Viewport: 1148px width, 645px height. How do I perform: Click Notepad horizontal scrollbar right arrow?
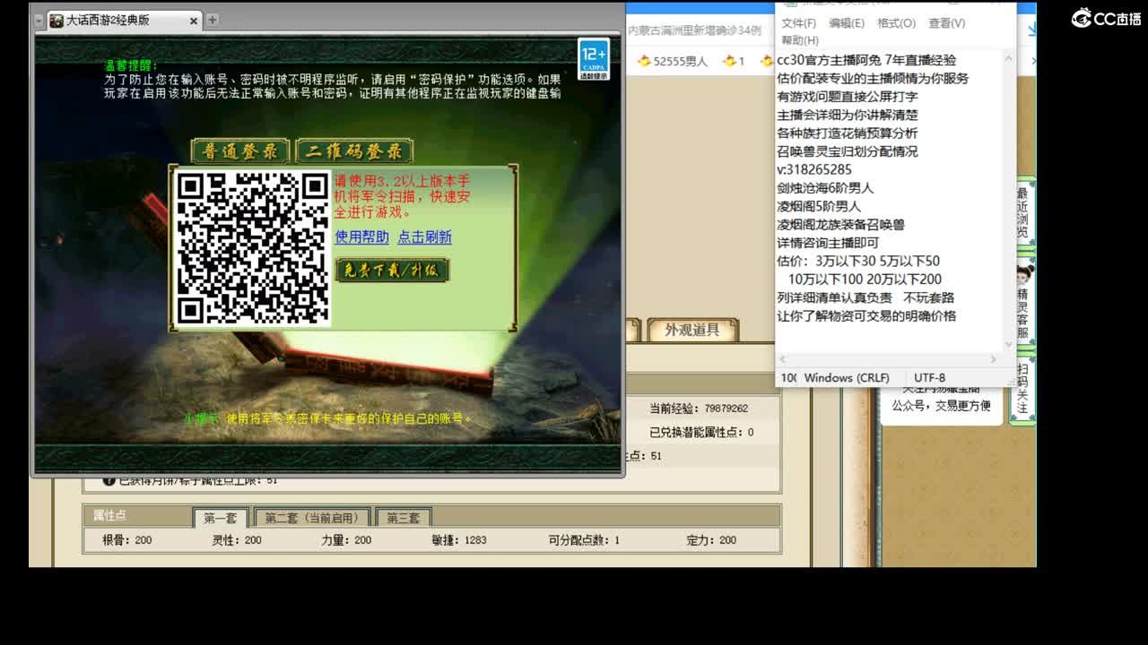click(993, 359)
